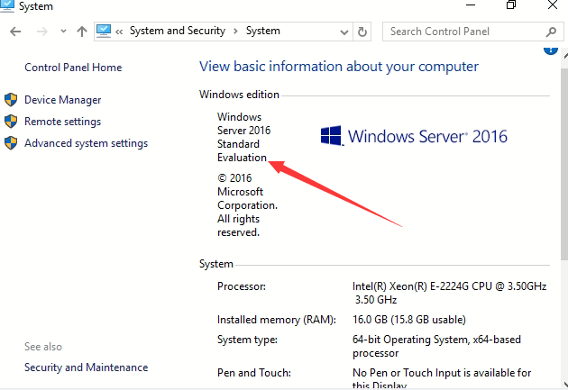Click the scrollbar down arrow
This screenshot has height=390, width=568.
pos(565,385)
